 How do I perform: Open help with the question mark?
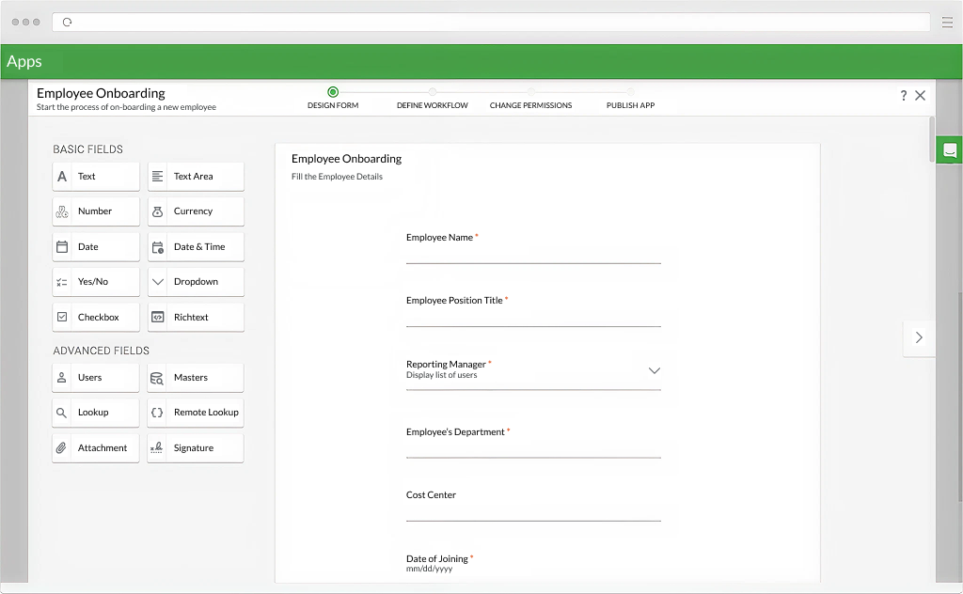pyautogui.click(x=904, y=95)
